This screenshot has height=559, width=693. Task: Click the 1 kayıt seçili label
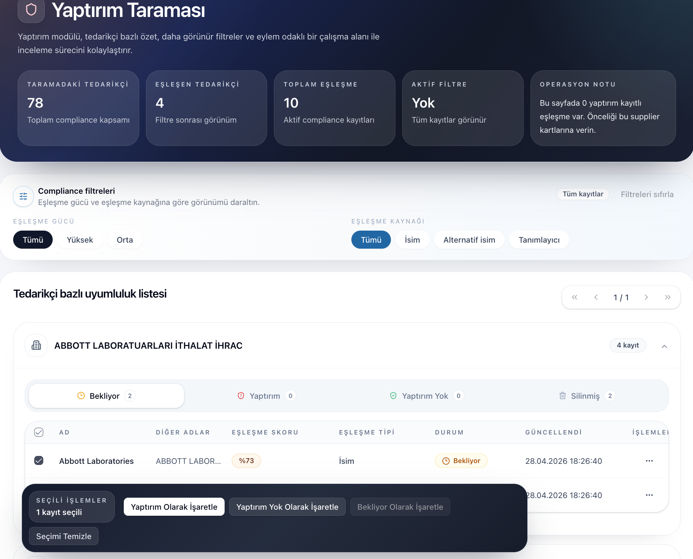[59, 512]
